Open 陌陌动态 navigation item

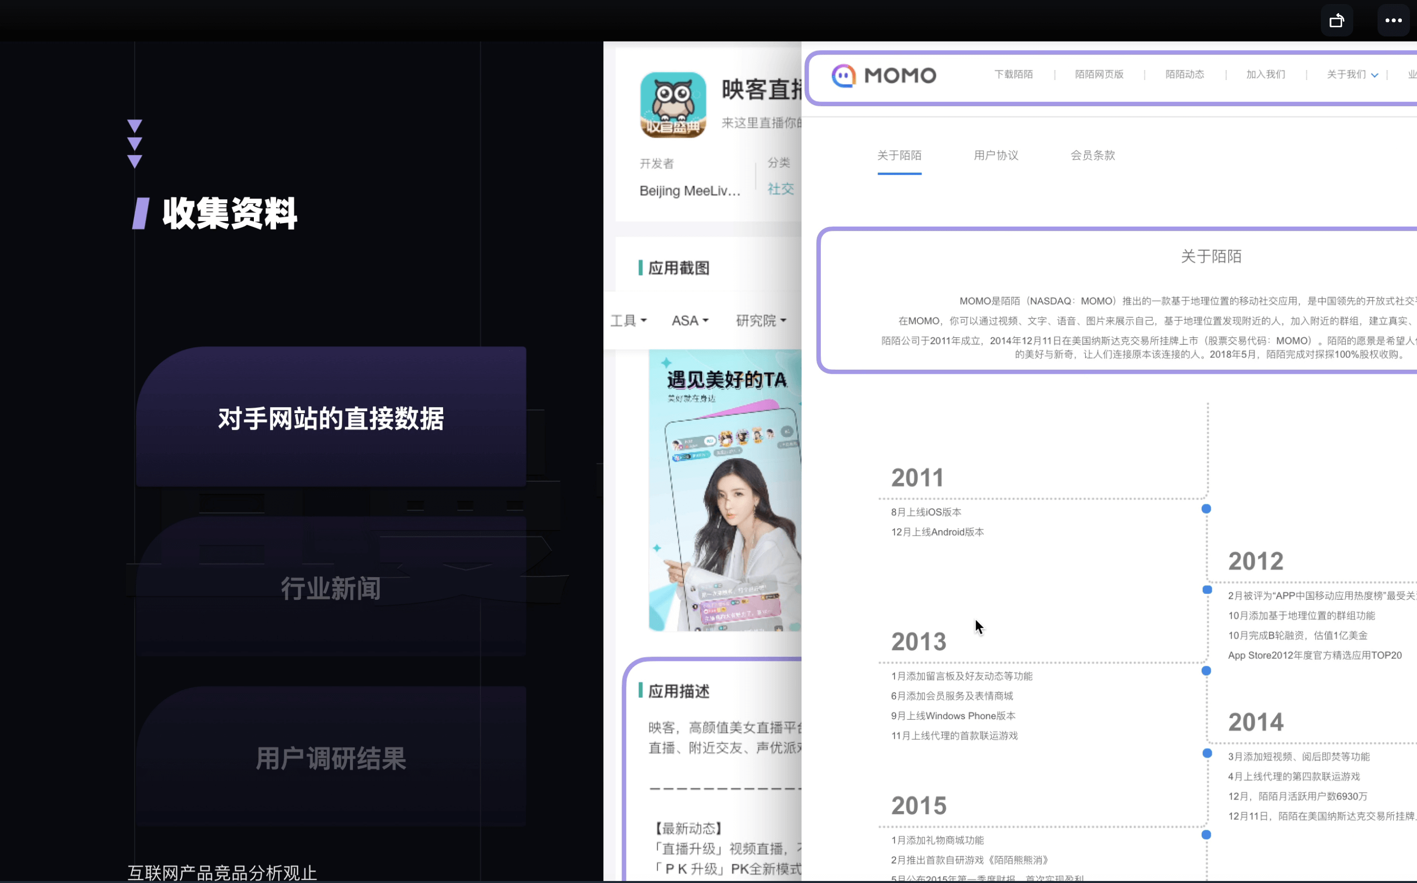click(1185, 74)
